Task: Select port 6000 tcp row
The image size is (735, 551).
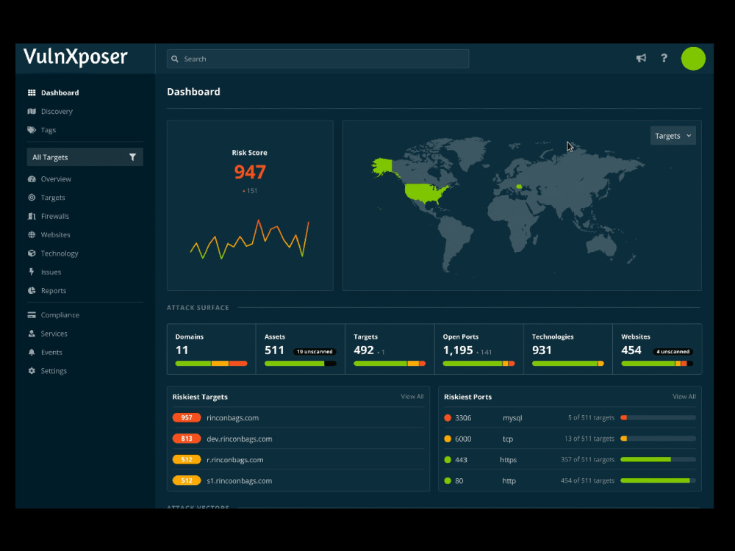Action: coord(570,439)
